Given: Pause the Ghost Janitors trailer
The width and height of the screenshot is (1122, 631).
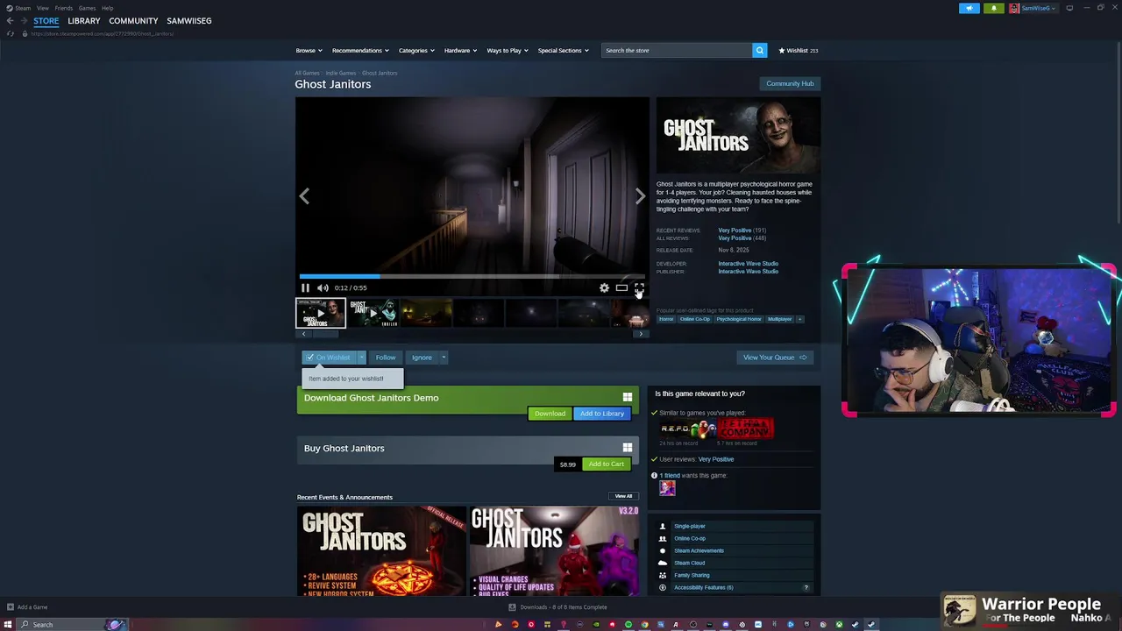Looking at the screenshot, I should (305, 287).
